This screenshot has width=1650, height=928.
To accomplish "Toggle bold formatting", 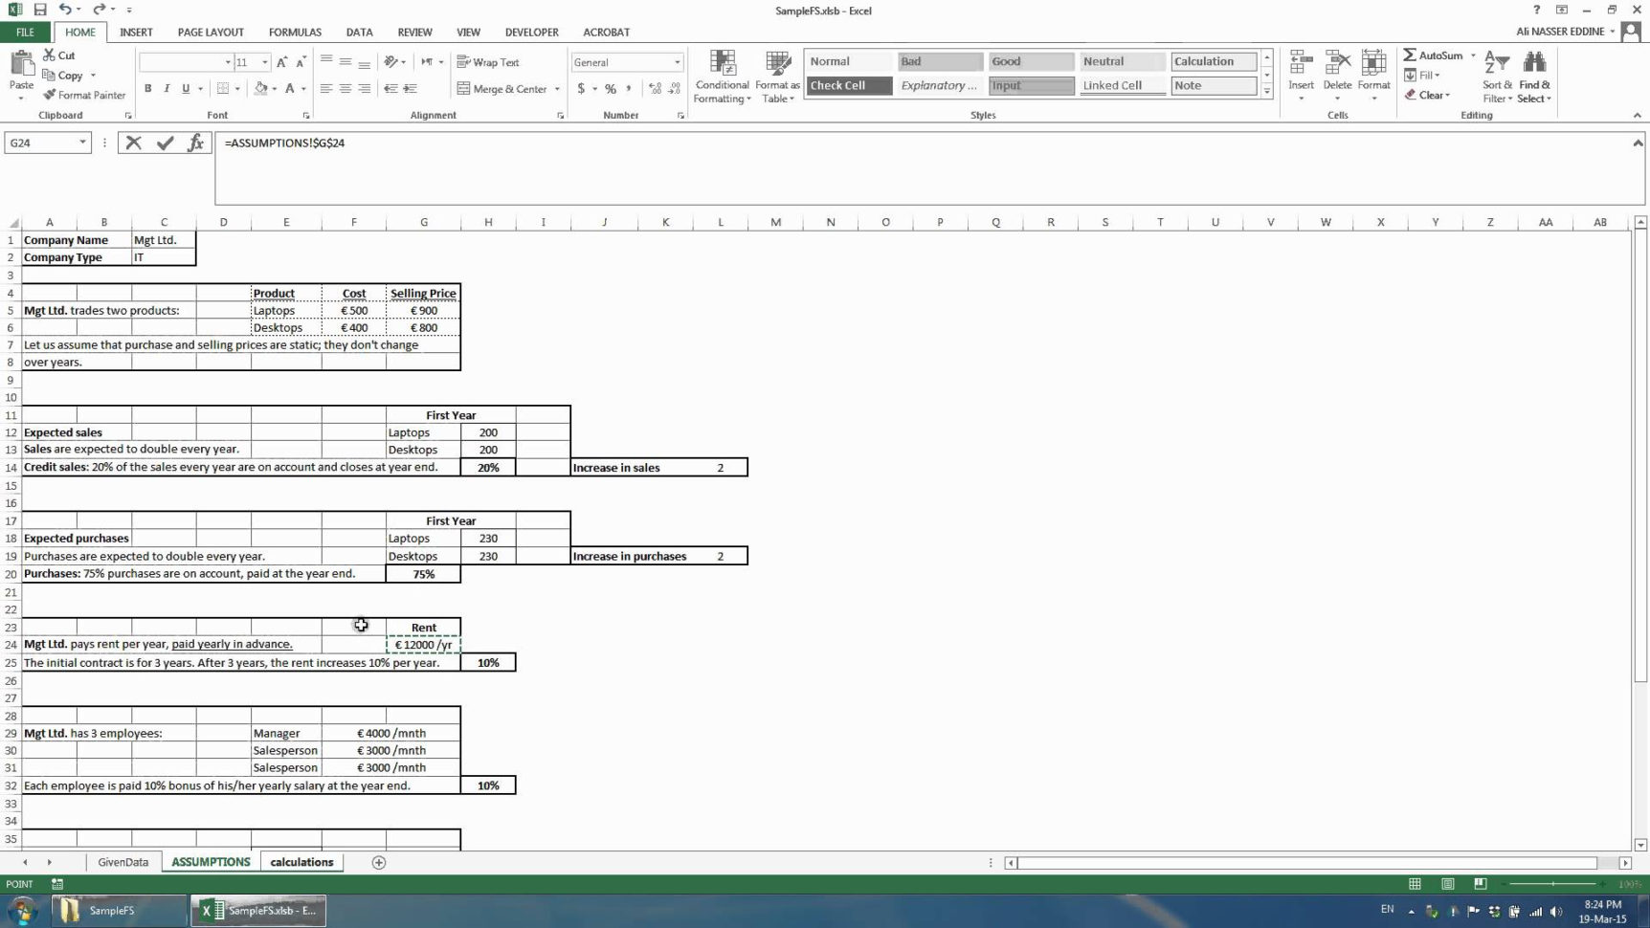I will pos(148,88).
